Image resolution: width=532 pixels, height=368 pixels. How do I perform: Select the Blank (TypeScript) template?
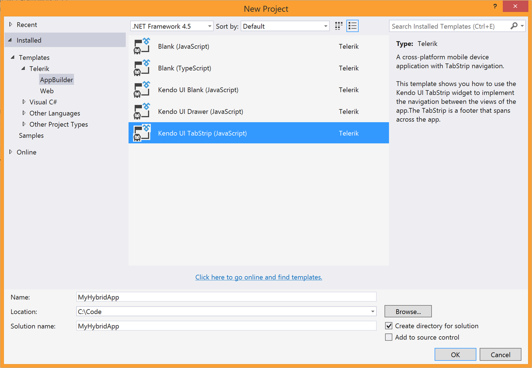pyautogui.click(x=259, y=68)
